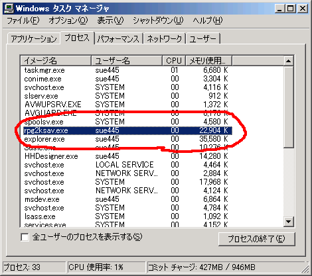
Task: Select the conime.exe process row
Action: point(128,79)
